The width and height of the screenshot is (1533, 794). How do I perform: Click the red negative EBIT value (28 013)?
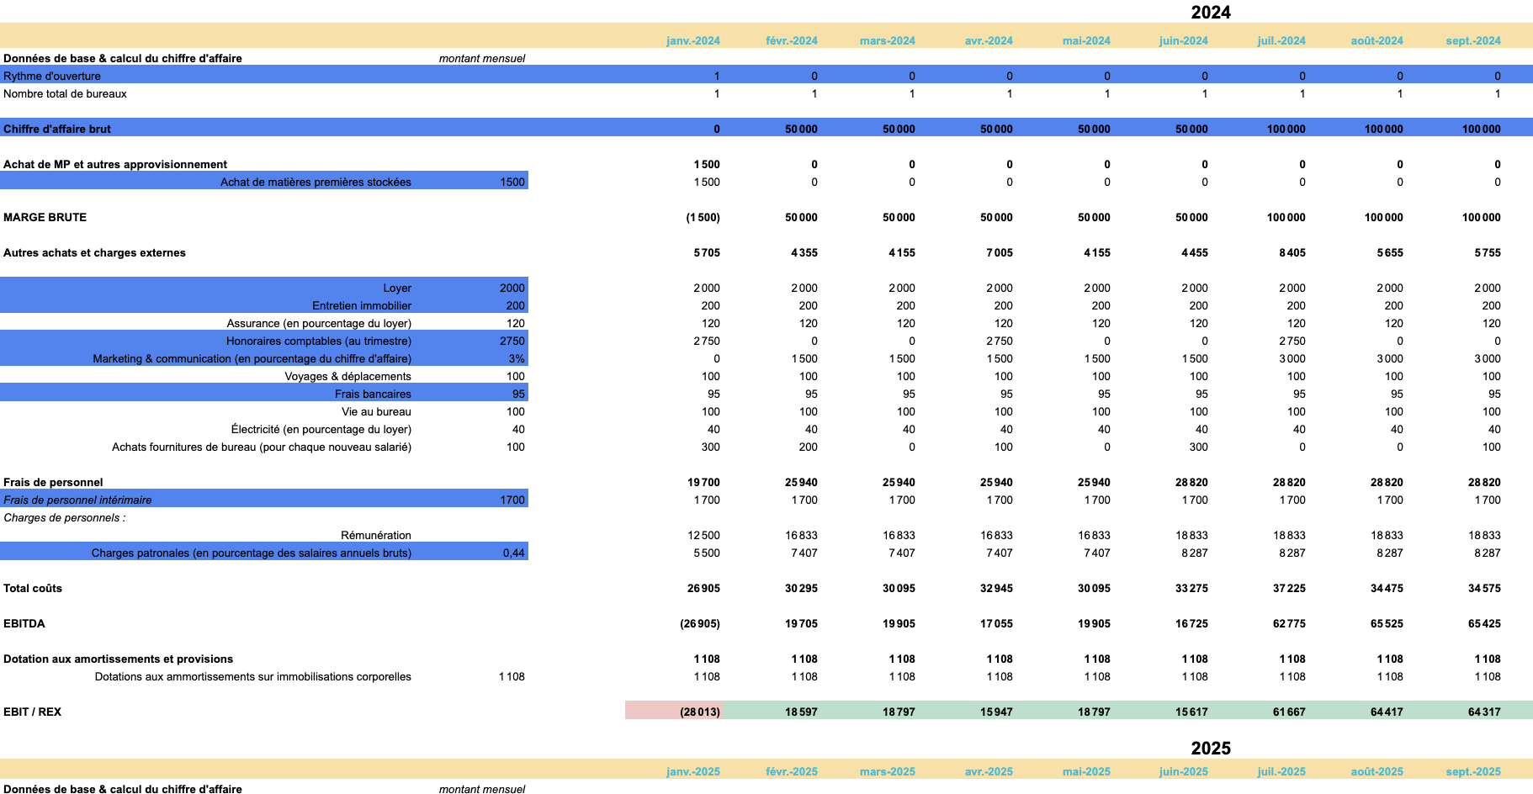pos(698,710)
